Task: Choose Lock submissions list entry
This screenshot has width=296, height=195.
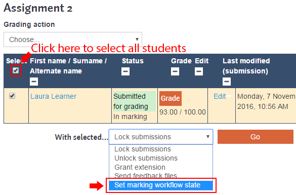Action: tap(143, 149)
